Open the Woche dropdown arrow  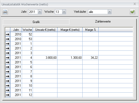pos(64,12)
